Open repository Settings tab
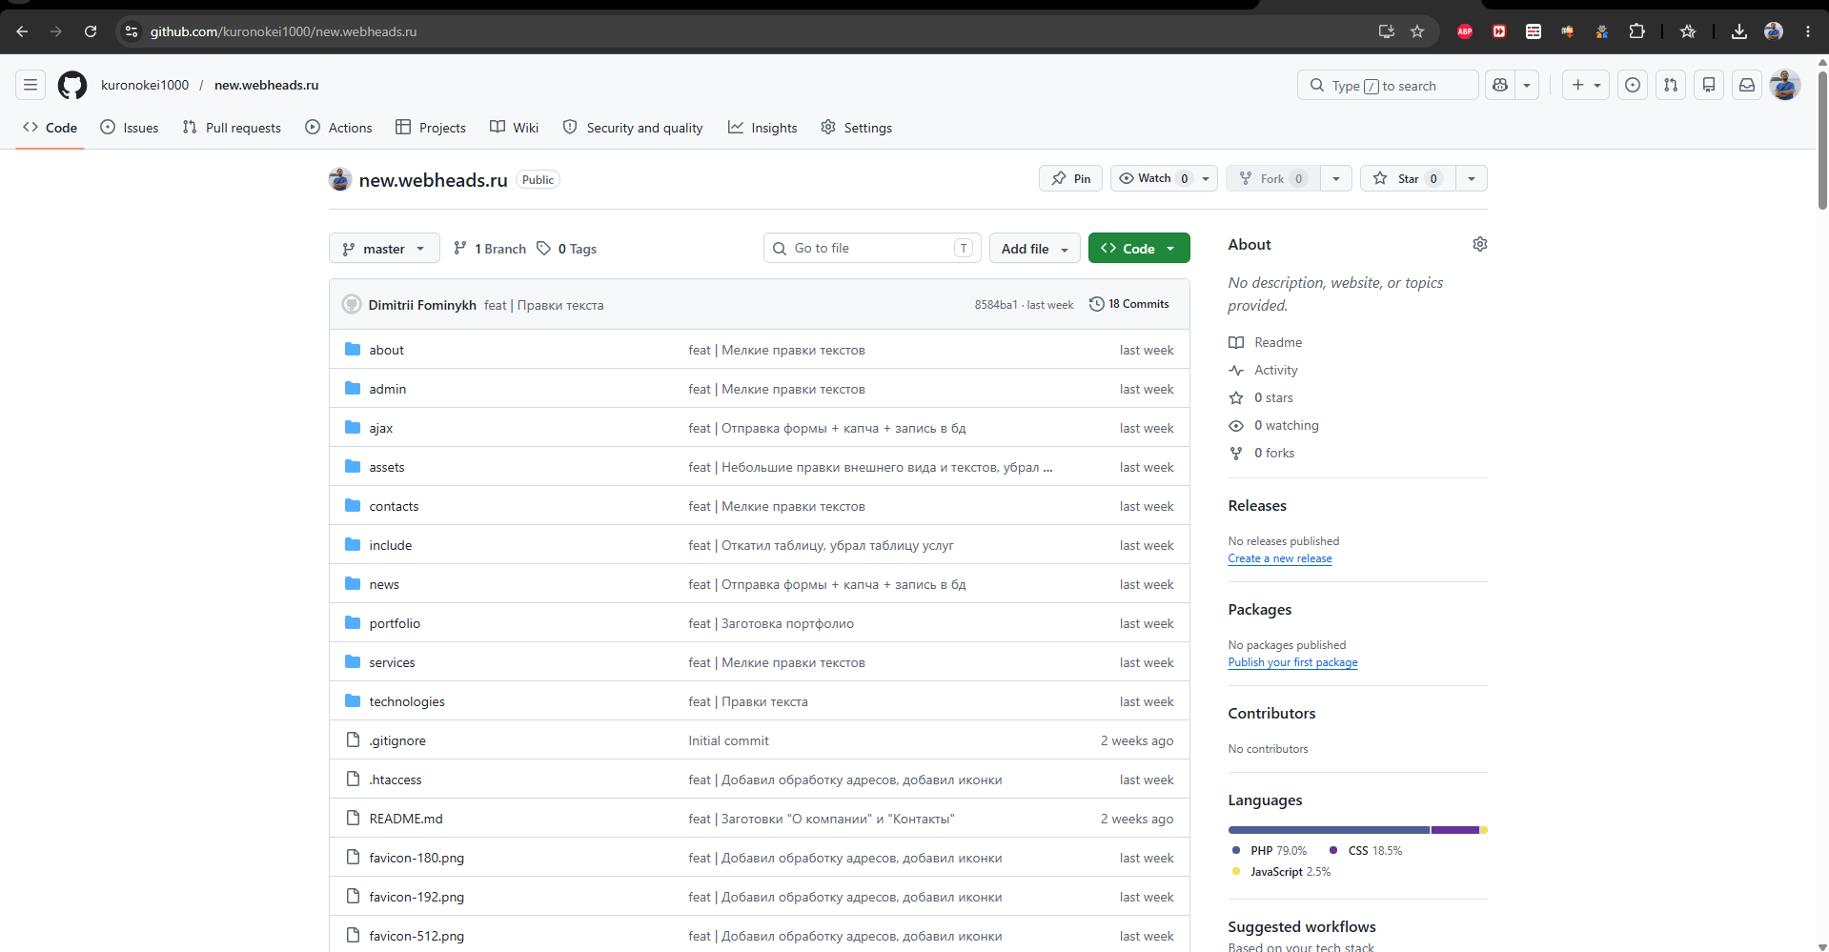 [857, 128]
